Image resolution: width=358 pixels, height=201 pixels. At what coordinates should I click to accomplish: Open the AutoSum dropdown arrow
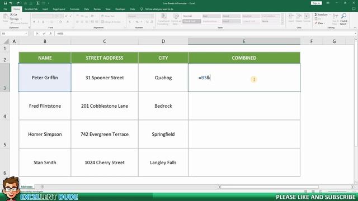click(330, 15)
